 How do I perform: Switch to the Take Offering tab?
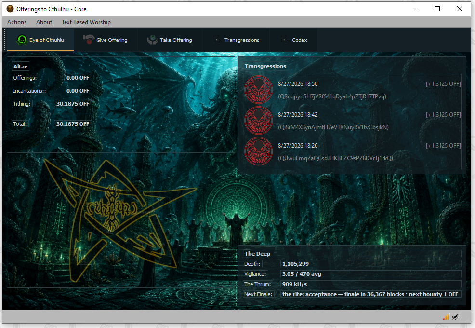(x=170, y=40)
